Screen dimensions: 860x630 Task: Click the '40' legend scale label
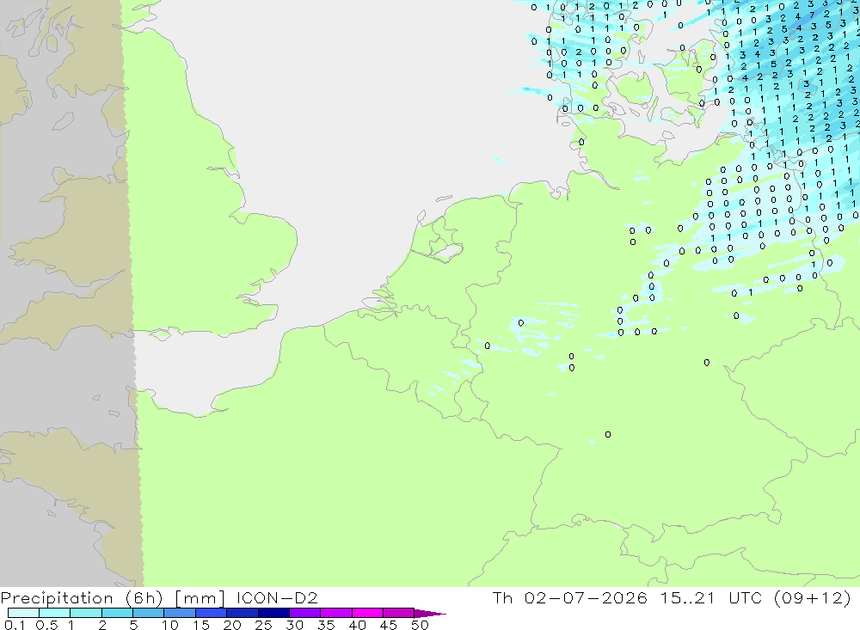coord(357,625)
